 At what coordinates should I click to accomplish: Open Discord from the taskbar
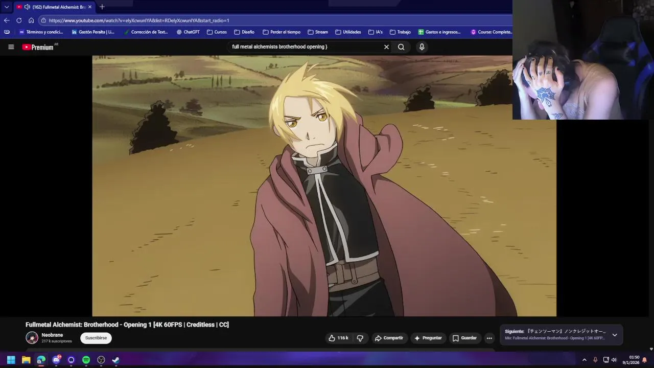[x=56, y=360]
